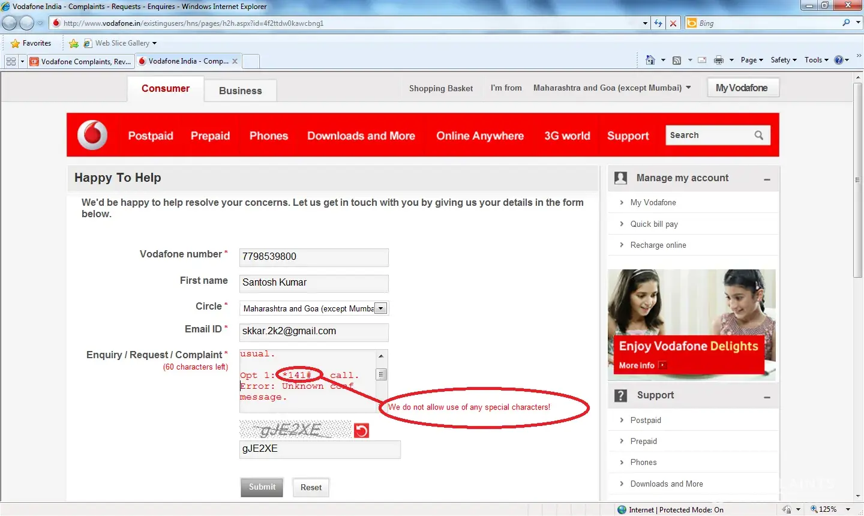Open the Circle dropdown list
This screenshot has height=516, width=864.
(380, 308)
